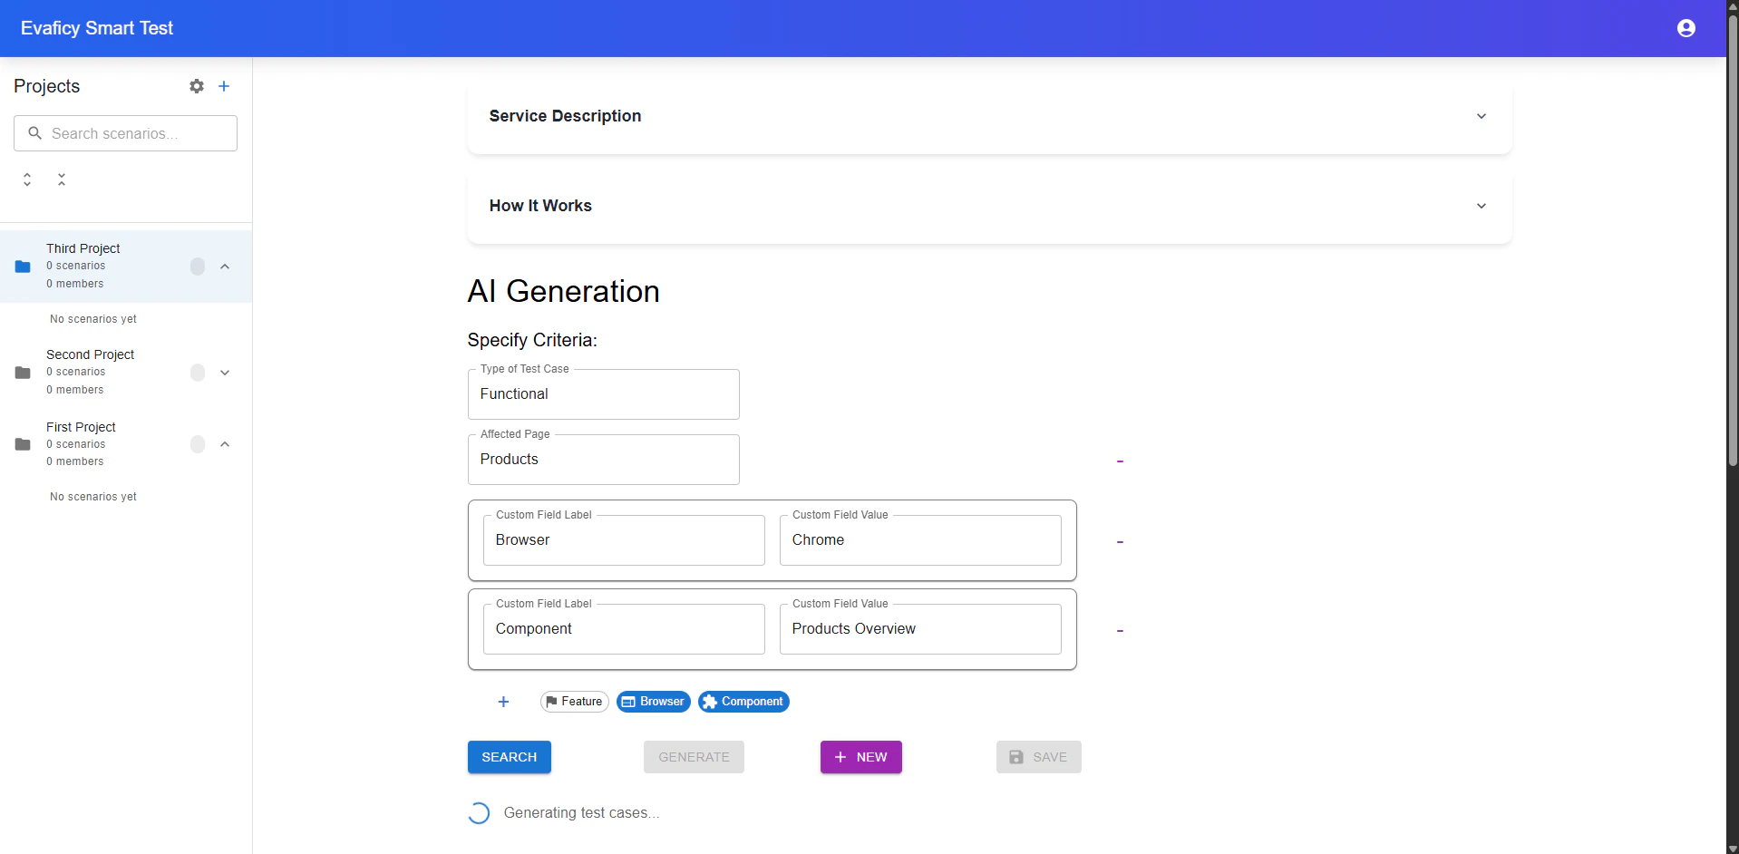Viewport: 1739px width, 854px height.
Task: Click the AI Generation heading
Action: pos(563,291)
